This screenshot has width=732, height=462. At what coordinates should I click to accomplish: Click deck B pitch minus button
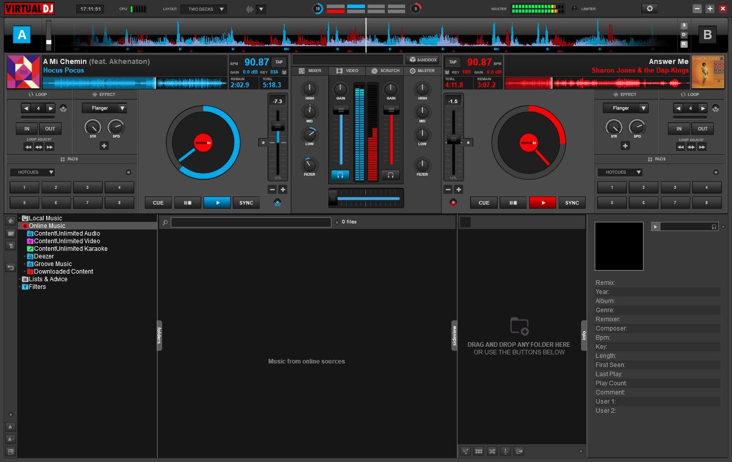coord(448,189)
